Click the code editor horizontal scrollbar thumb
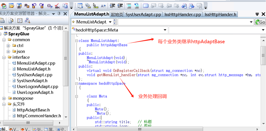Image resolution: width=266 pixels, height=131 pixels. tap(140, 129)
